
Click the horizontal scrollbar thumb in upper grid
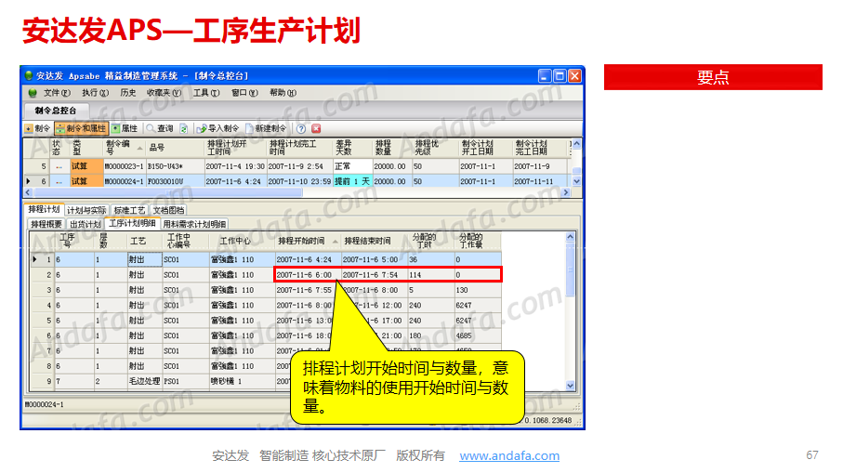(168, 192)
